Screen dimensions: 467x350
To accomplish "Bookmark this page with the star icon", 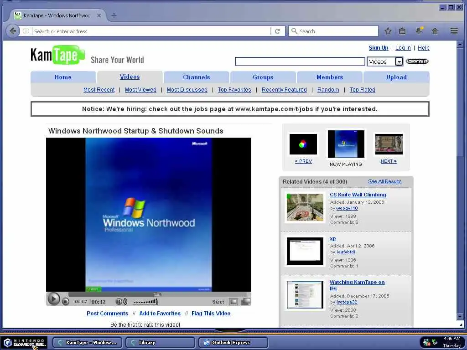I will (x=388, y=31).
